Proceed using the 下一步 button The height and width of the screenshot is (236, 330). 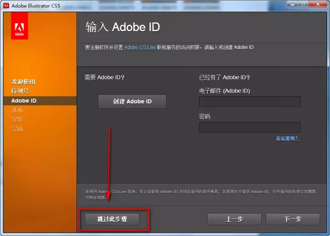pyautogui.click(x=293, y=220)
